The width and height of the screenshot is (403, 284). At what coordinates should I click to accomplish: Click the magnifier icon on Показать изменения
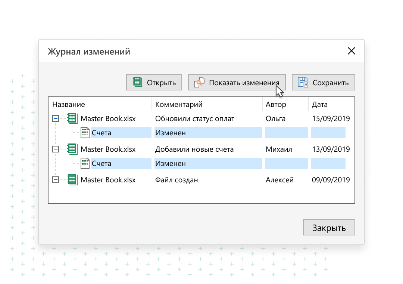click(199, 83)
